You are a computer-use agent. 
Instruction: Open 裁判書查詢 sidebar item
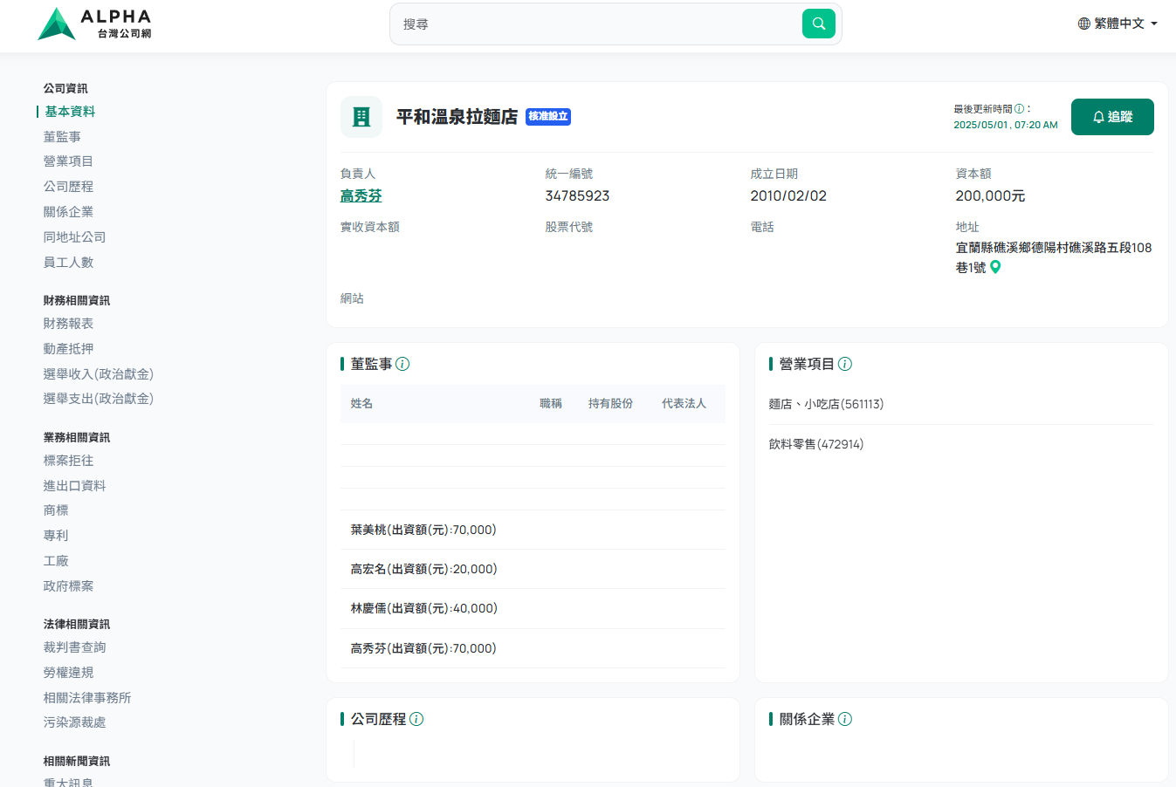coord(74,647)
